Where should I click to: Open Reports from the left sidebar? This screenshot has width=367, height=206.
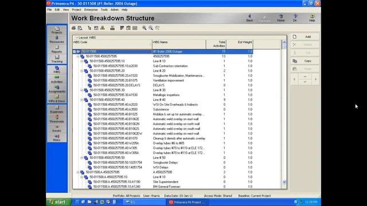[x=57, y=49]
